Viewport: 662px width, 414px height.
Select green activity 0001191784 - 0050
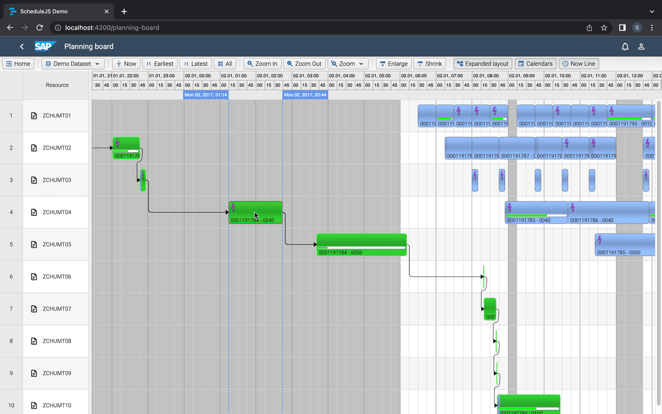362,245
